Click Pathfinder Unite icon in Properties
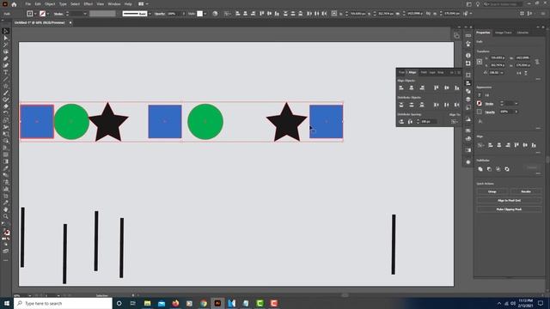The height and width of the screenshot is (309, 550). pyautogui.click(x=480, y=169)
